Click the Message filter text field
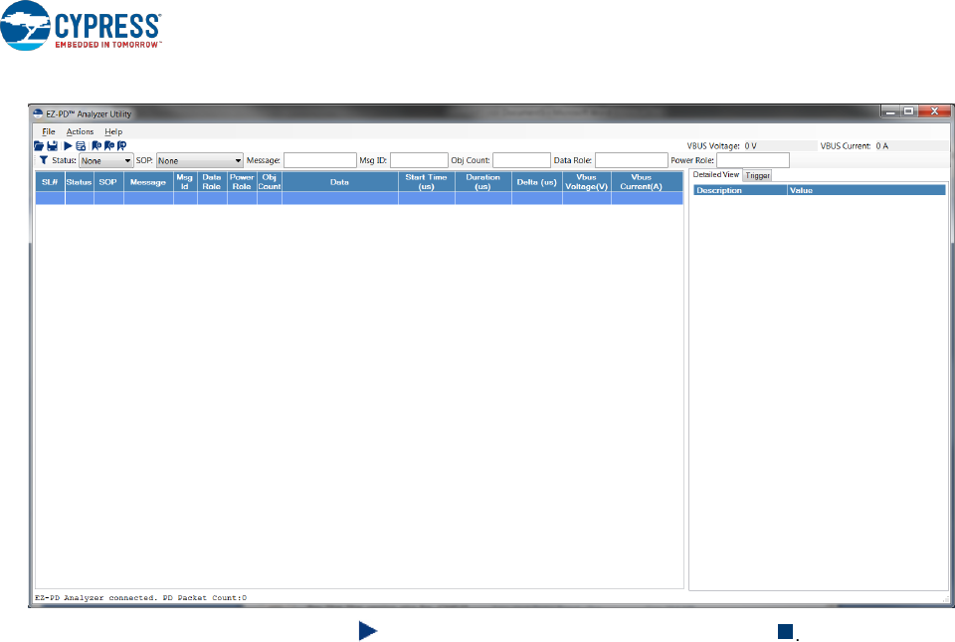Viewport: 955px width, 642px height. click(x=319, y=160)
